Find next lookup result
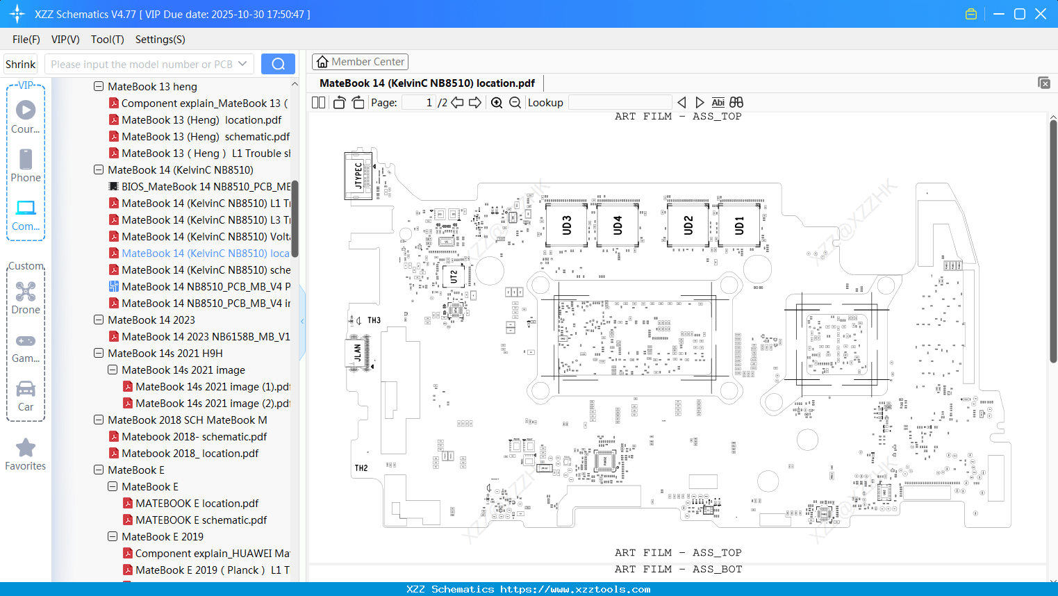 click(x=700, y=102)
